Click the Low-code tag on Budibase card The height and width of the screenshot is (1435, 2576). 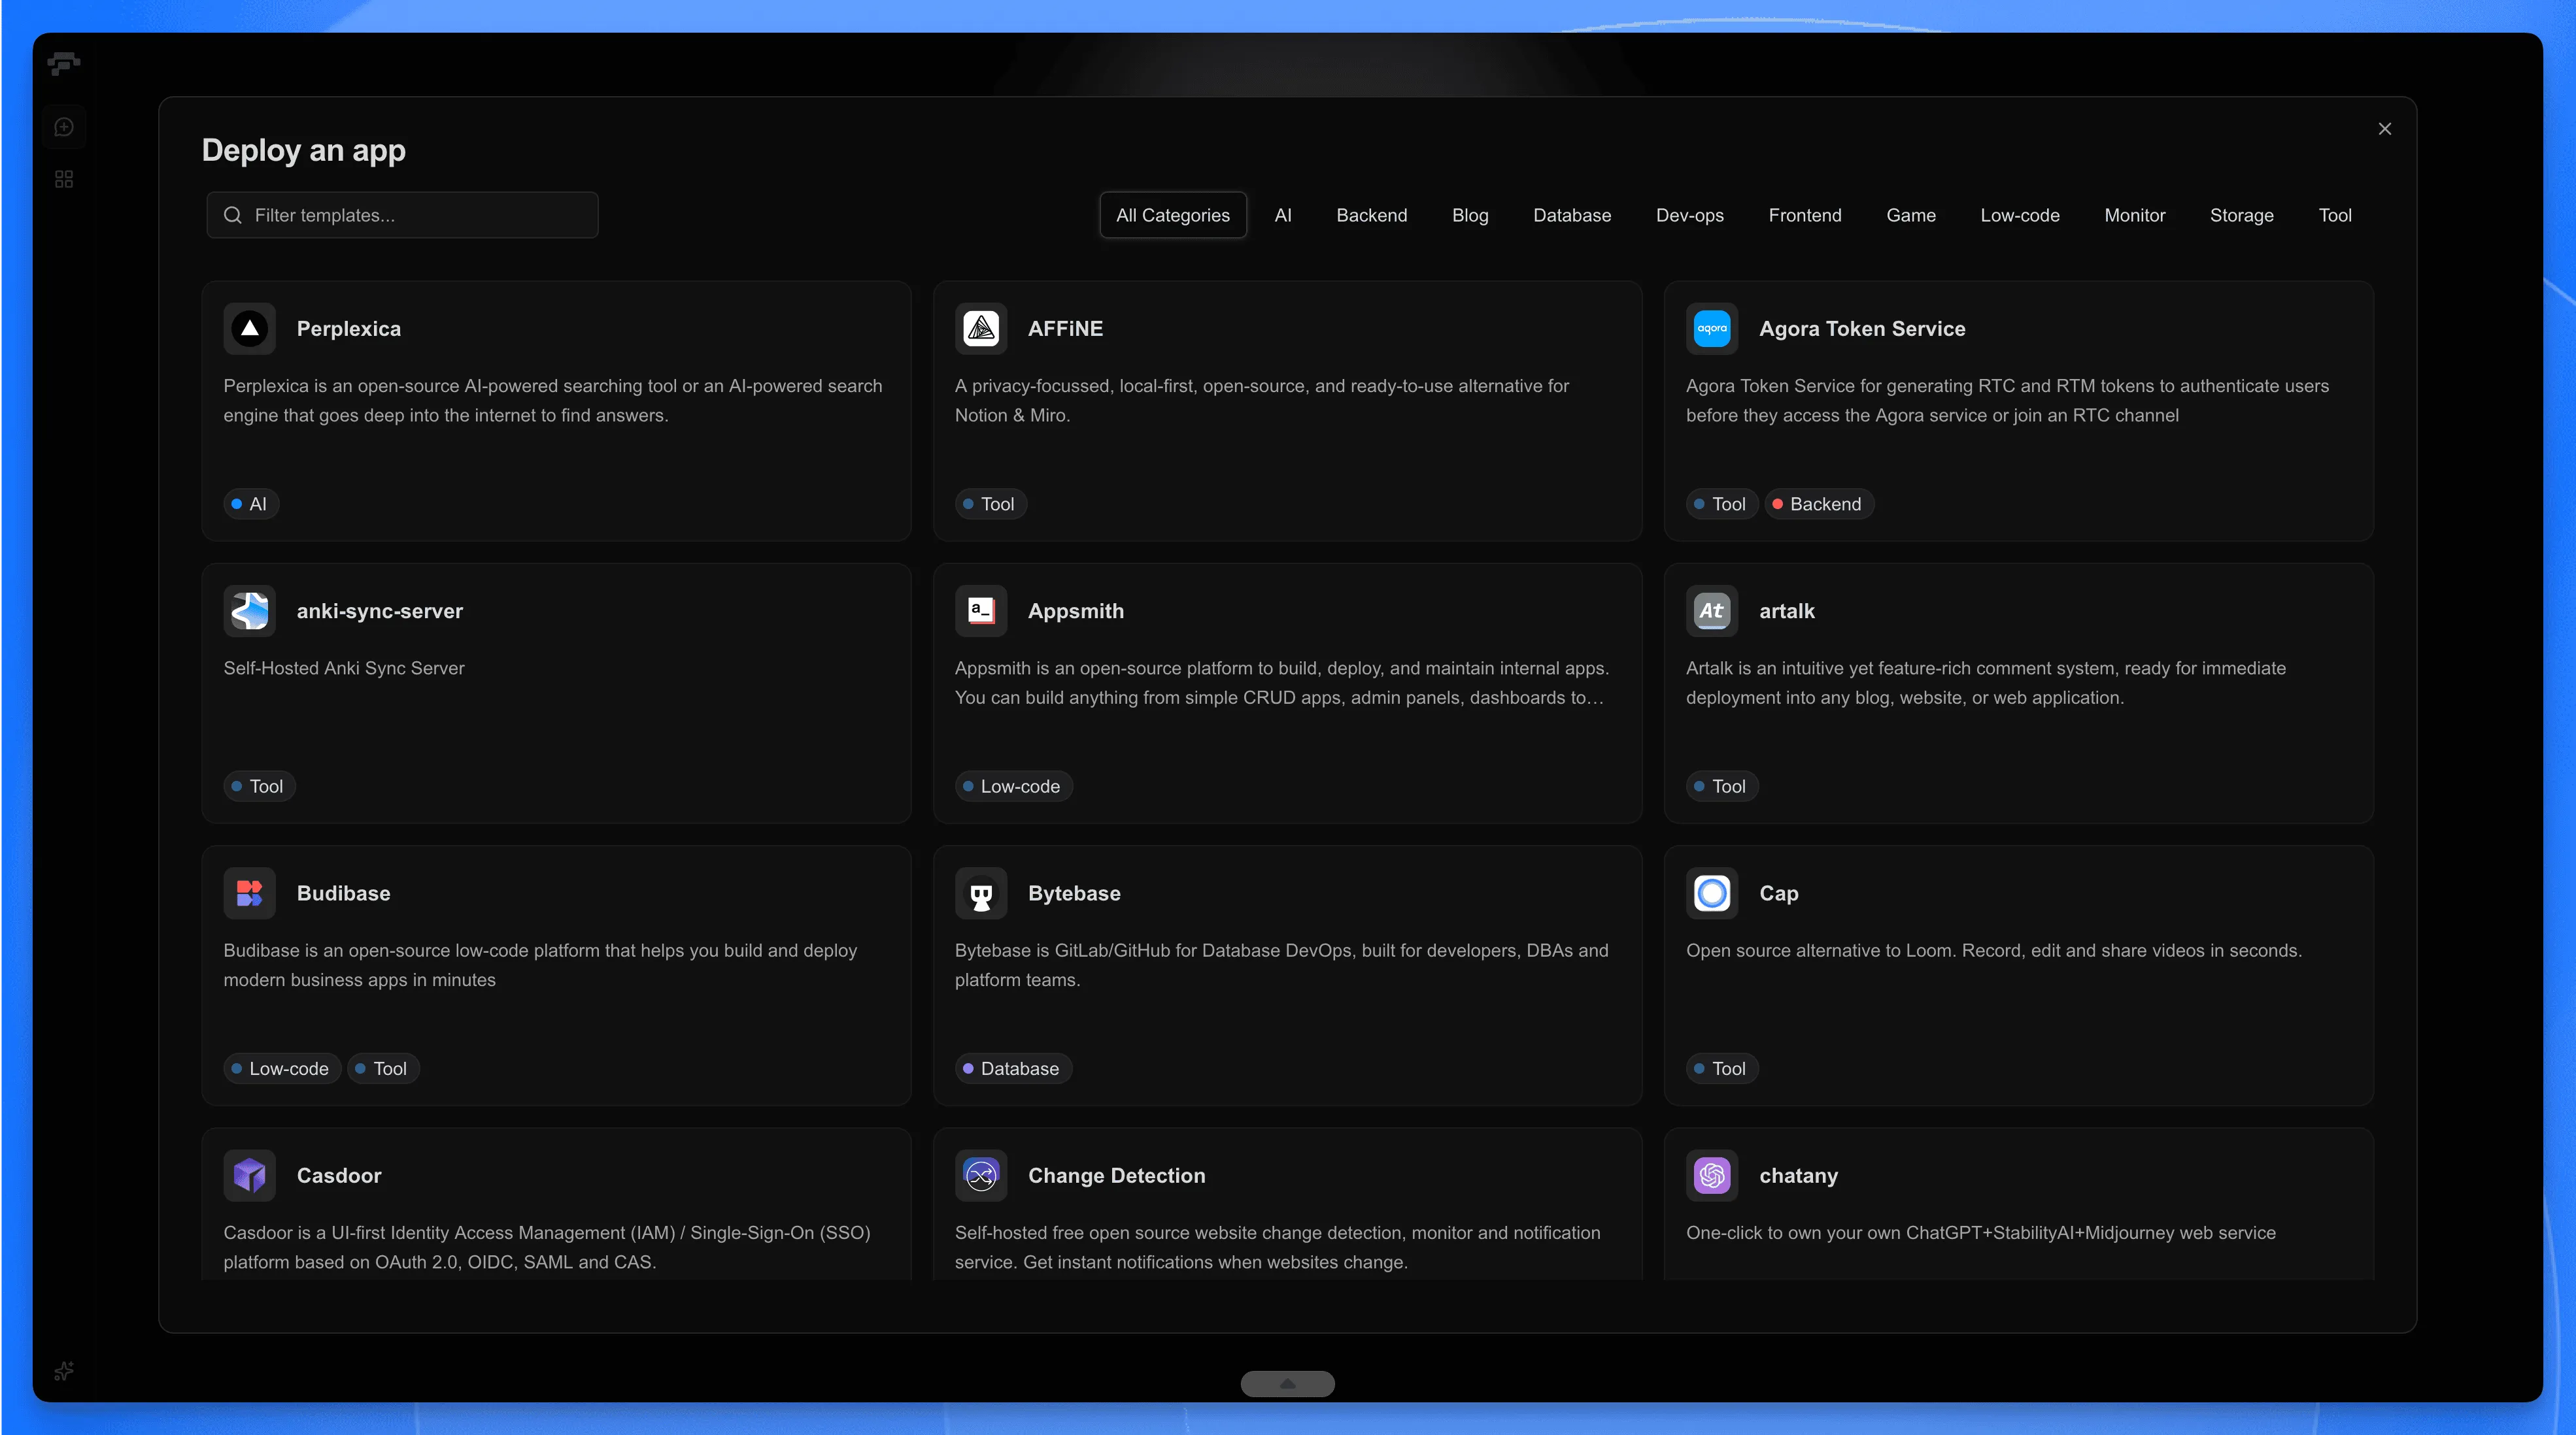point(282,1068)
